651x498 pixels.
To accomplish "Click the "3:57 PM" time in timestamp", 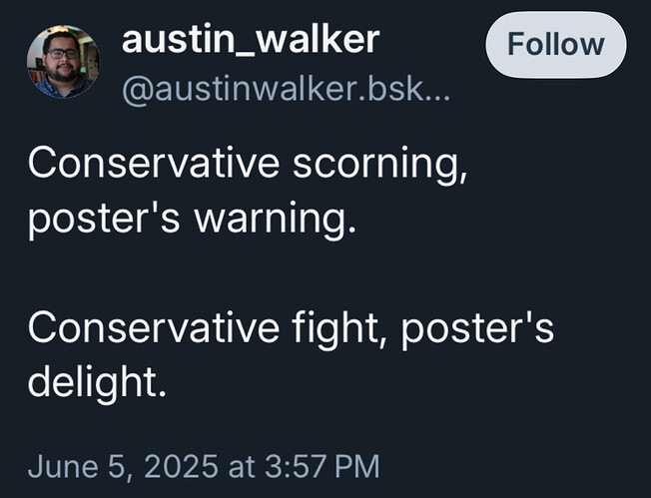I will [322, 466].
